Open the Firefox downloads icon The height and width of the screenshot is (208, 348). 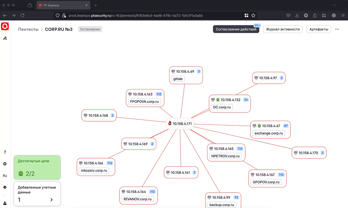297,16
